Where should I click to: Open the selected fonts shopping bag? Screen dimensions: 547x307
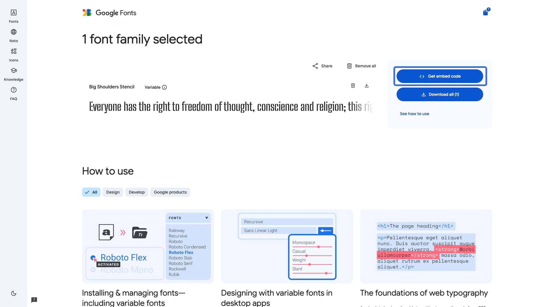[x=485, y=13]
